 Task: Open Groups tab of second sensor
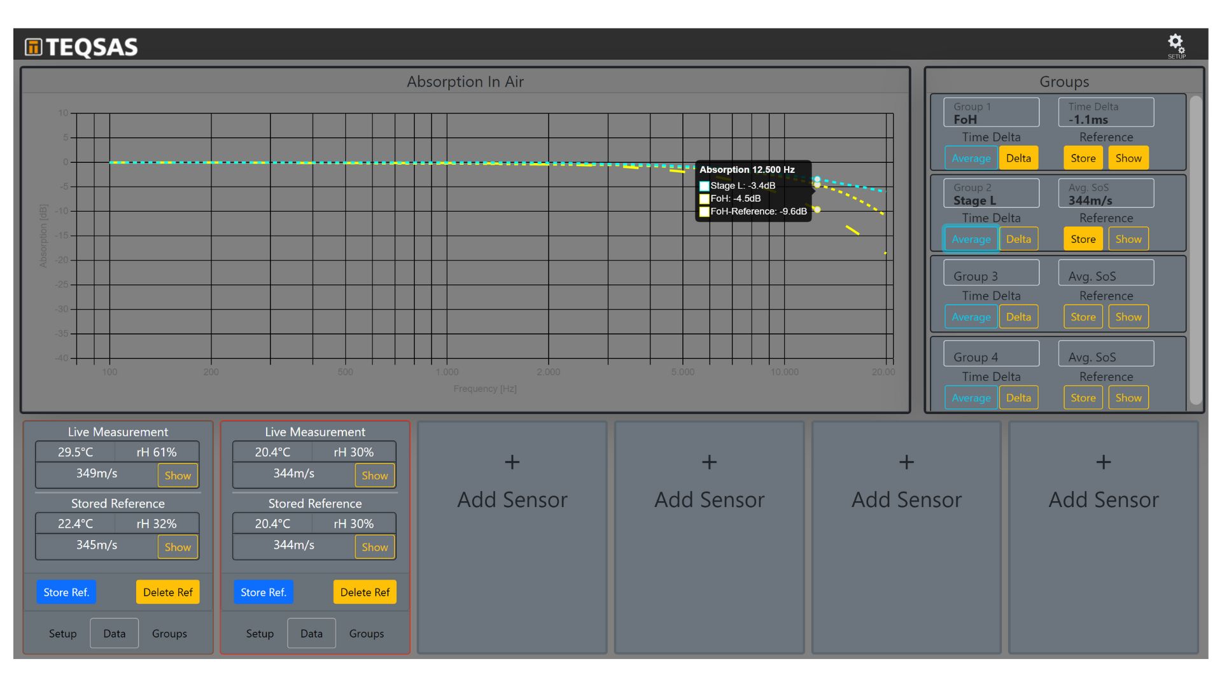pos(366,634)
